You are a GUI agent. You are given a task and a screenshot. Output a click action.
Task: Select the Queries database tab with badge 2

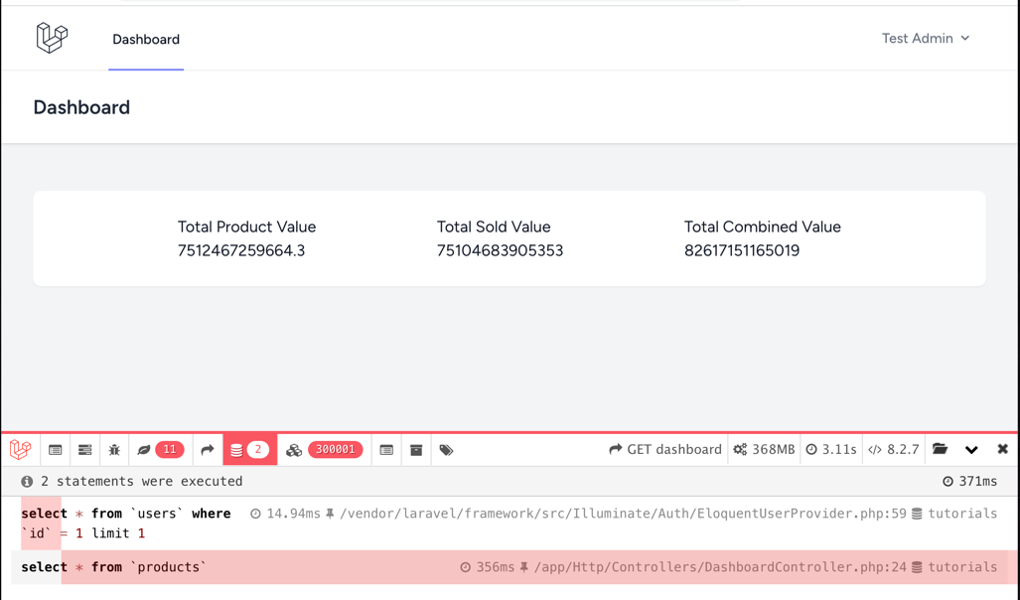coord(250,450)
